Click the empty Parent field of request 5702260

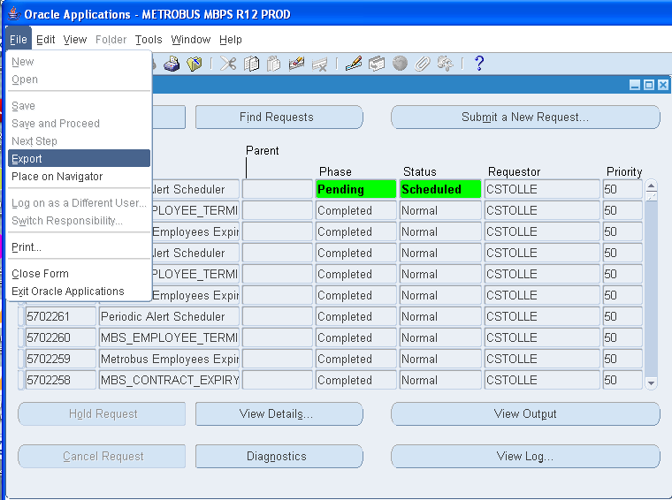pyautogui.click(x=278, y=337)
